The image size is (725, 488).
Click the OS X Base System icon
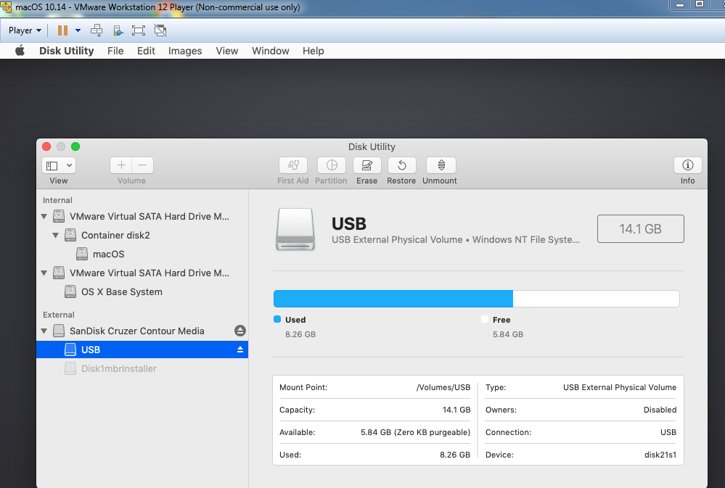[70, 291]
